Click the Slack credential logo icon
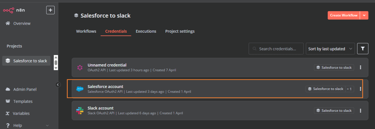 pyautogui.click(x=80, y=111)
